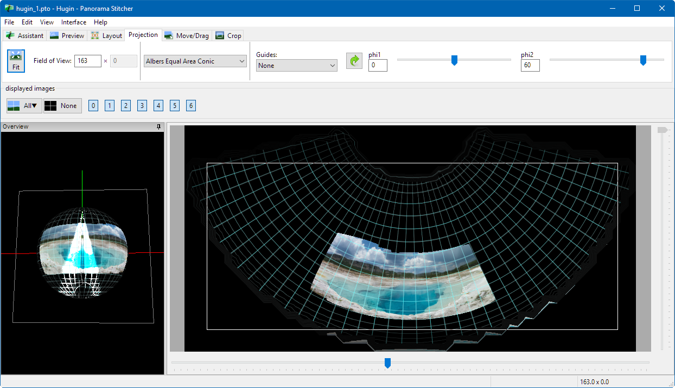Click the 163.0 x 0.0 status bar text
The height and width of the screenshot is (388, 675).
pyautogui.click(x=594, y=382)
